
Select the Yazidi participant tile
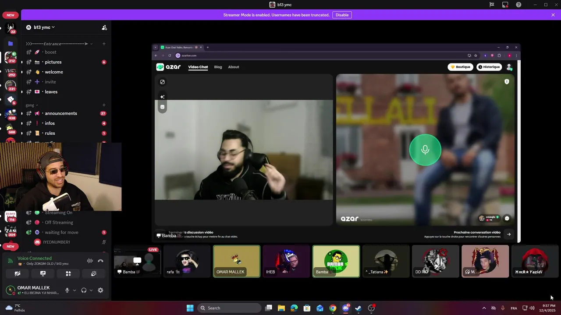pyautogui.click(x=535, y=262)
